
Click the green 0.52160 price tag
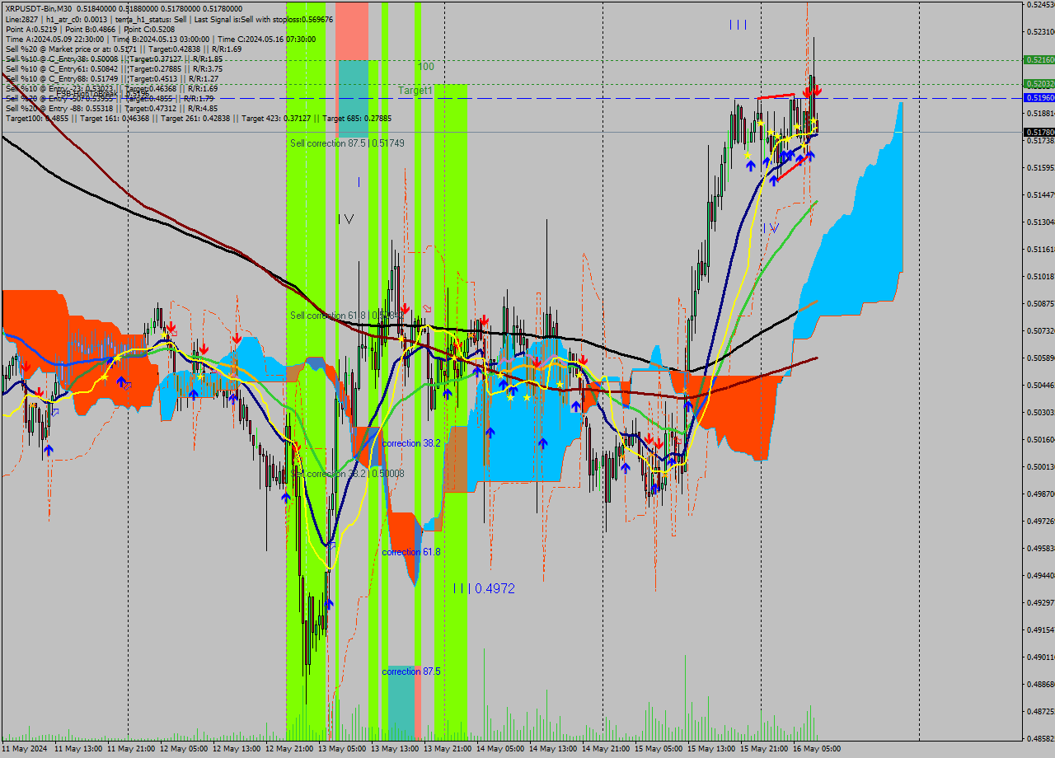coord(1039,60)
